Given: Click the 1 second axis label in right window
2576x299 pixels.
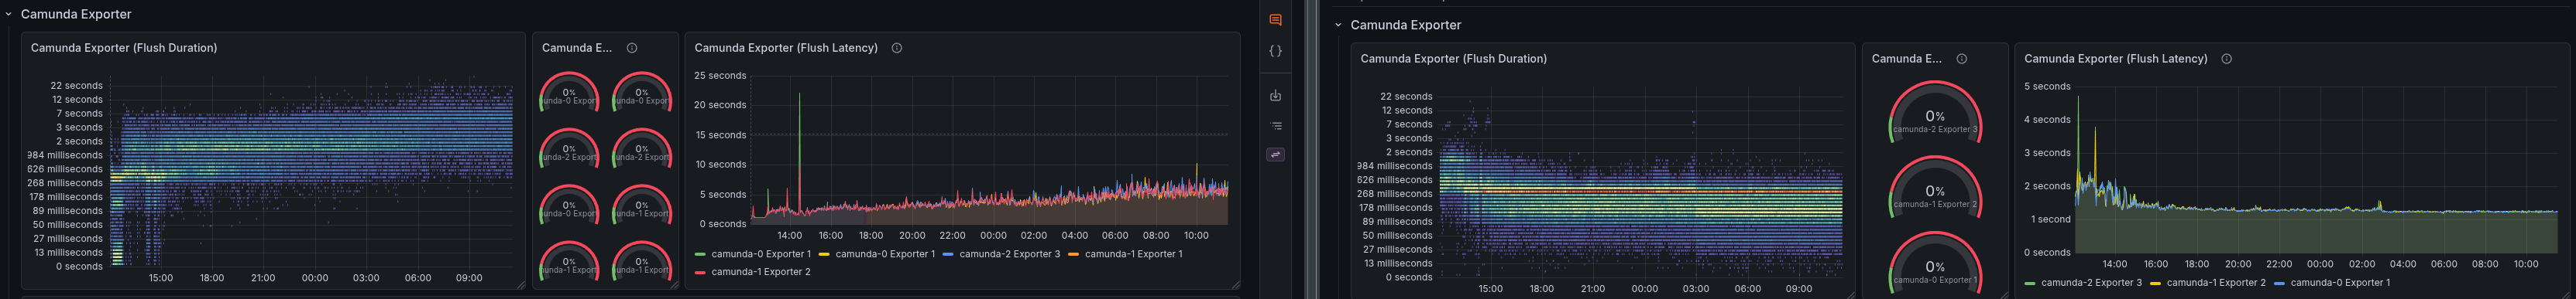Looking at the screenshot, I should (x=2050, y=219).
